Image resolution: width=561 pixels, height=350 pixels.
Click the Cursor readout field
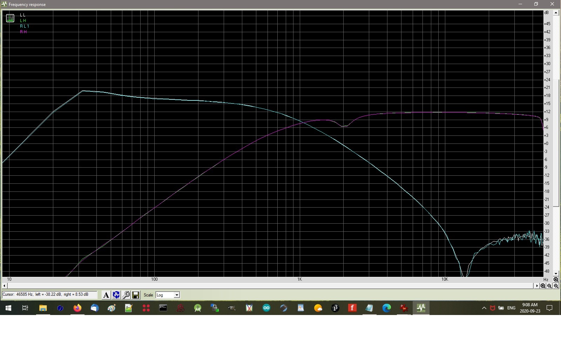49,295
